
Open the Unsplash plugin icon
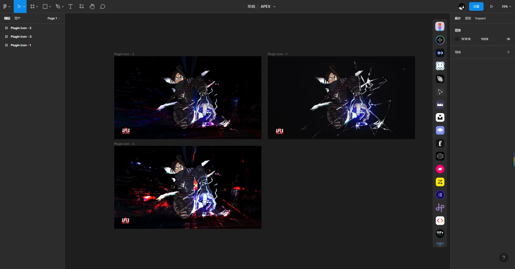pyautogui.click(x=440, y=117)
